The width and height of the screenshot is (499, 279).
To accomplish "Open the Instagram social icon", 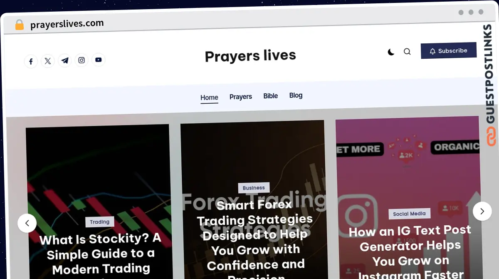I will (82, 60).
